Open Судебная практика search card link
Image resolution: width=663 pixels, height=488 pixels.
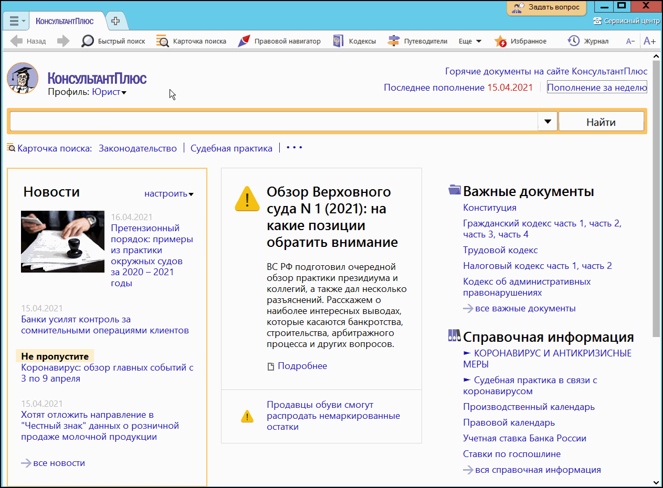[x=231, y=148]
